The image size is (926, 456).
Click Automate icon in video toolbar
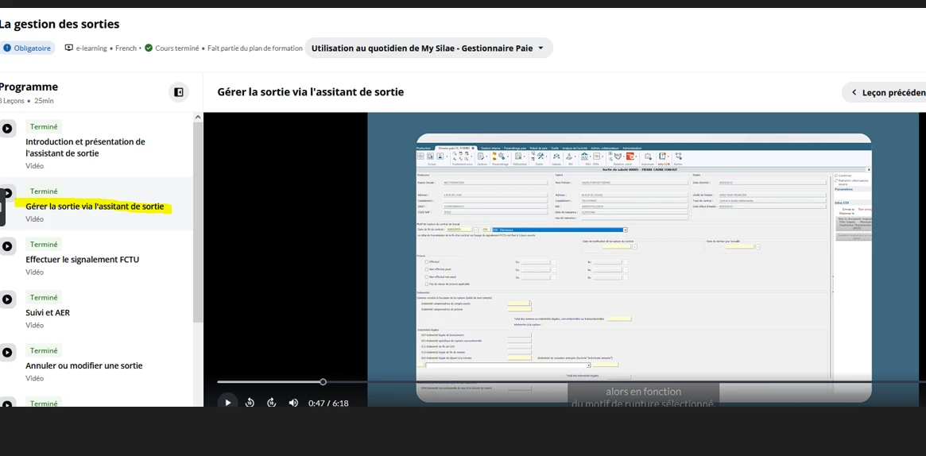tap(648, 157)
